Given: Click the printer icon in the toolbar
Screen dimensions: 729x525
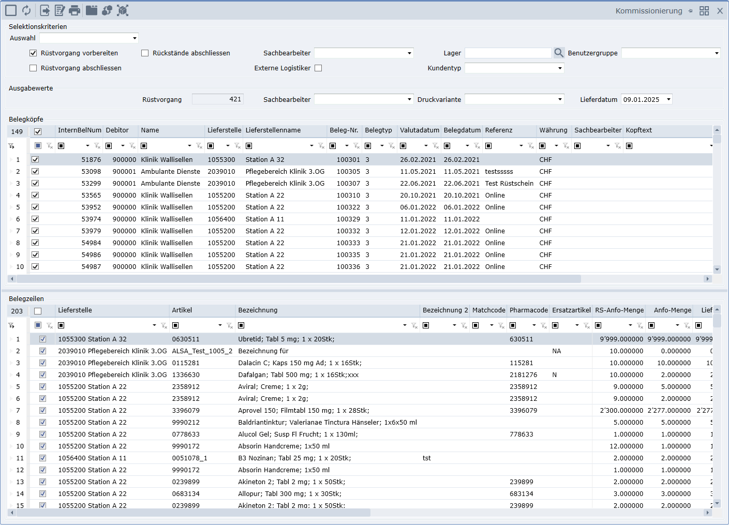Looking at the screenshot, I should coord(75,10).
